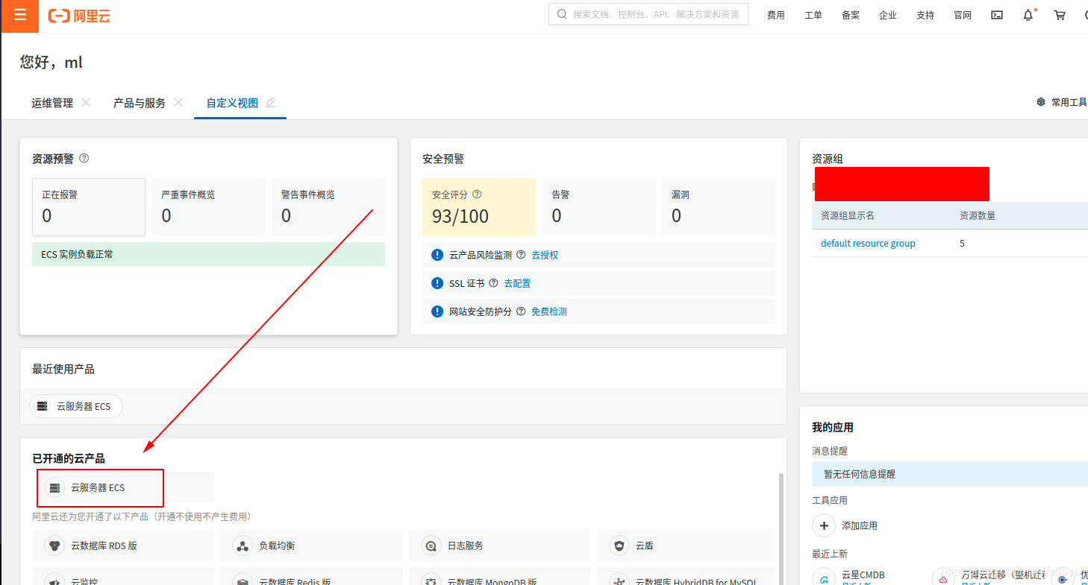Open the orange hamburger menu

click(19, 16)
